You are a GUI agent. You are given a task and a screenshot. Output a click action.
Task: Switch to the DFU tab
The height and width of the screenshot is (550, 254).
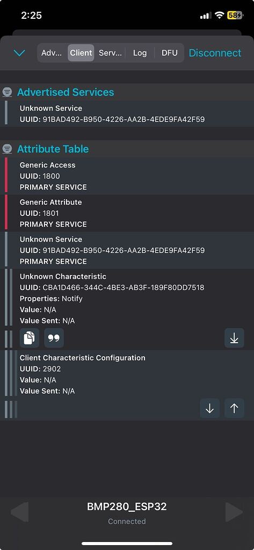[170, 53]
